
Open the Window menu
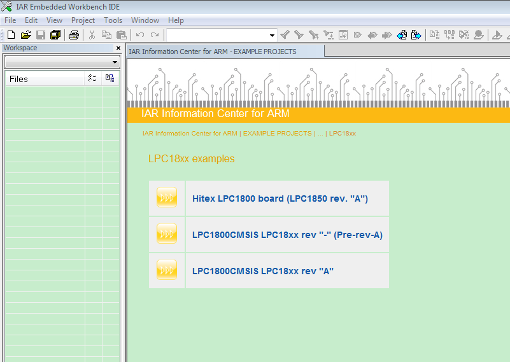pos(145,20)
